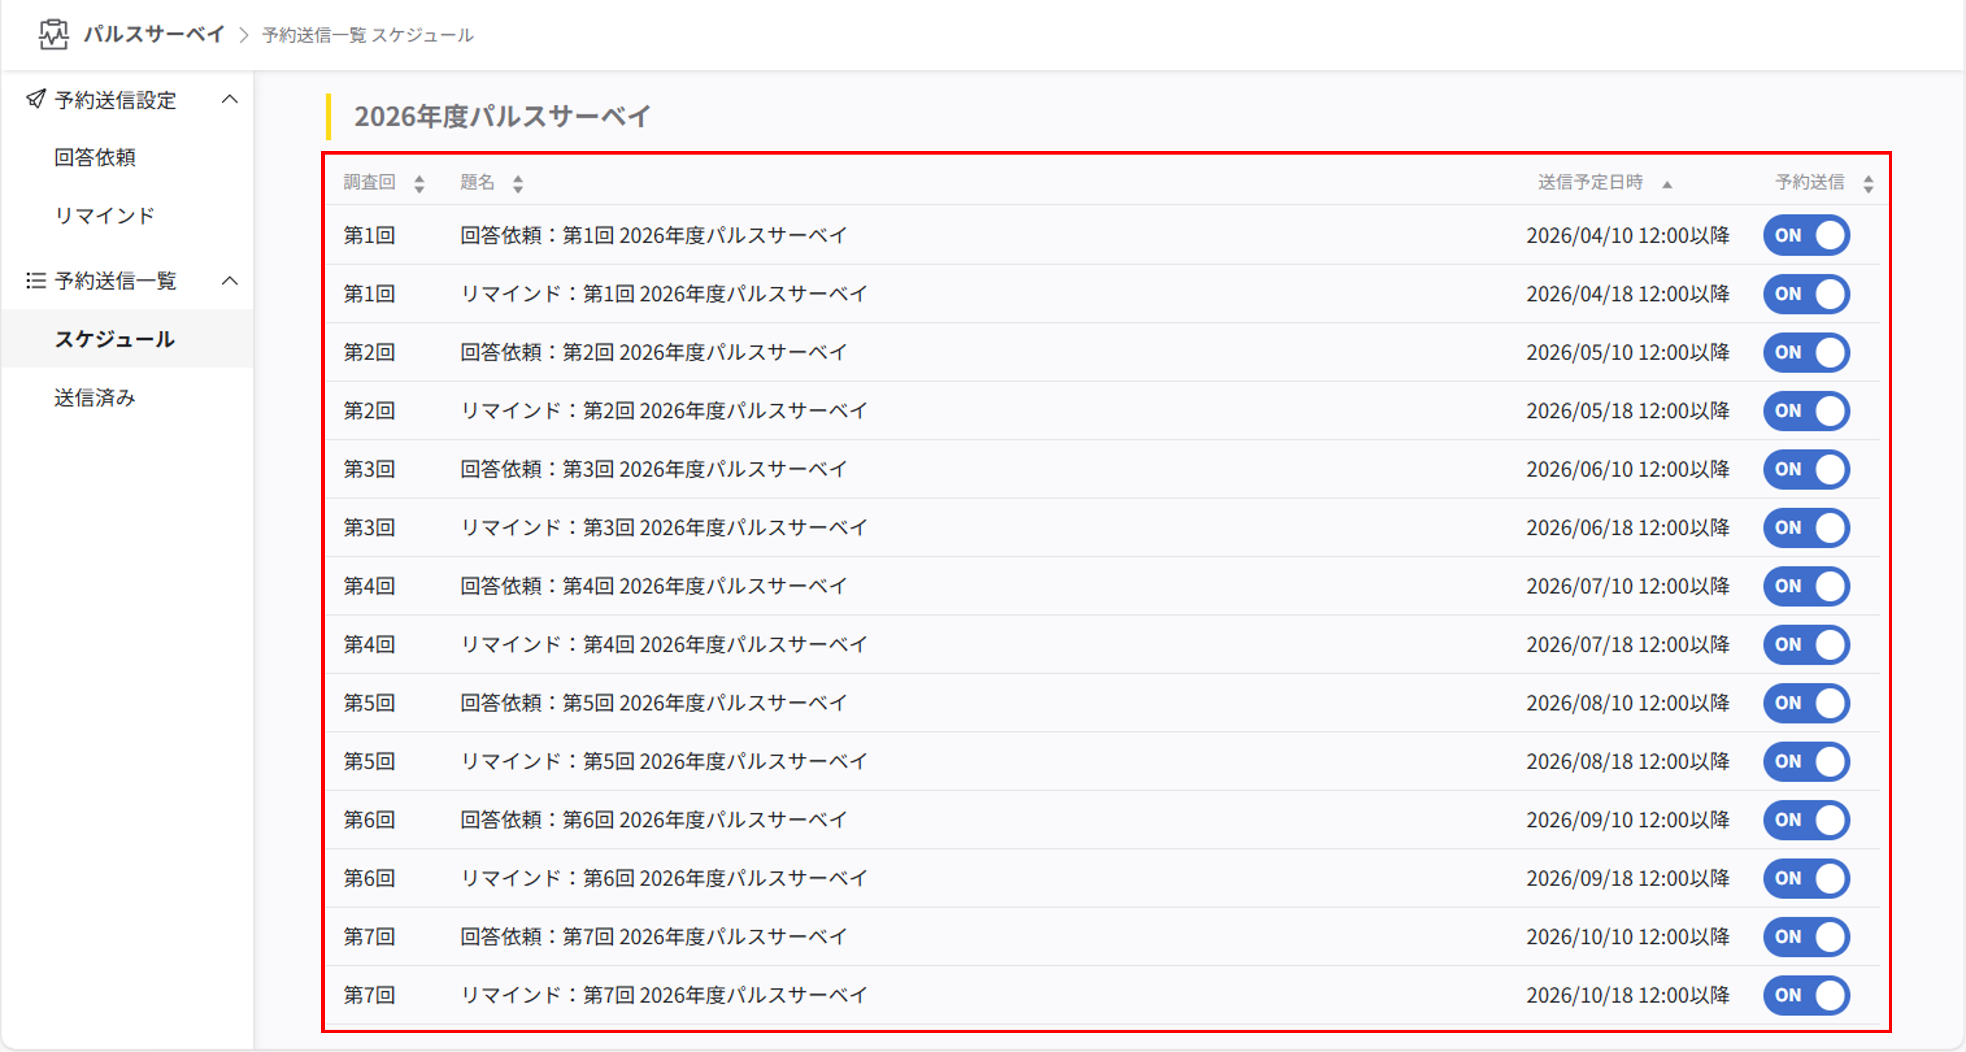Select the paper-plane icon beside 予約送信設定
This screenshot has height=1052, width=1966.
pos(35,99)
